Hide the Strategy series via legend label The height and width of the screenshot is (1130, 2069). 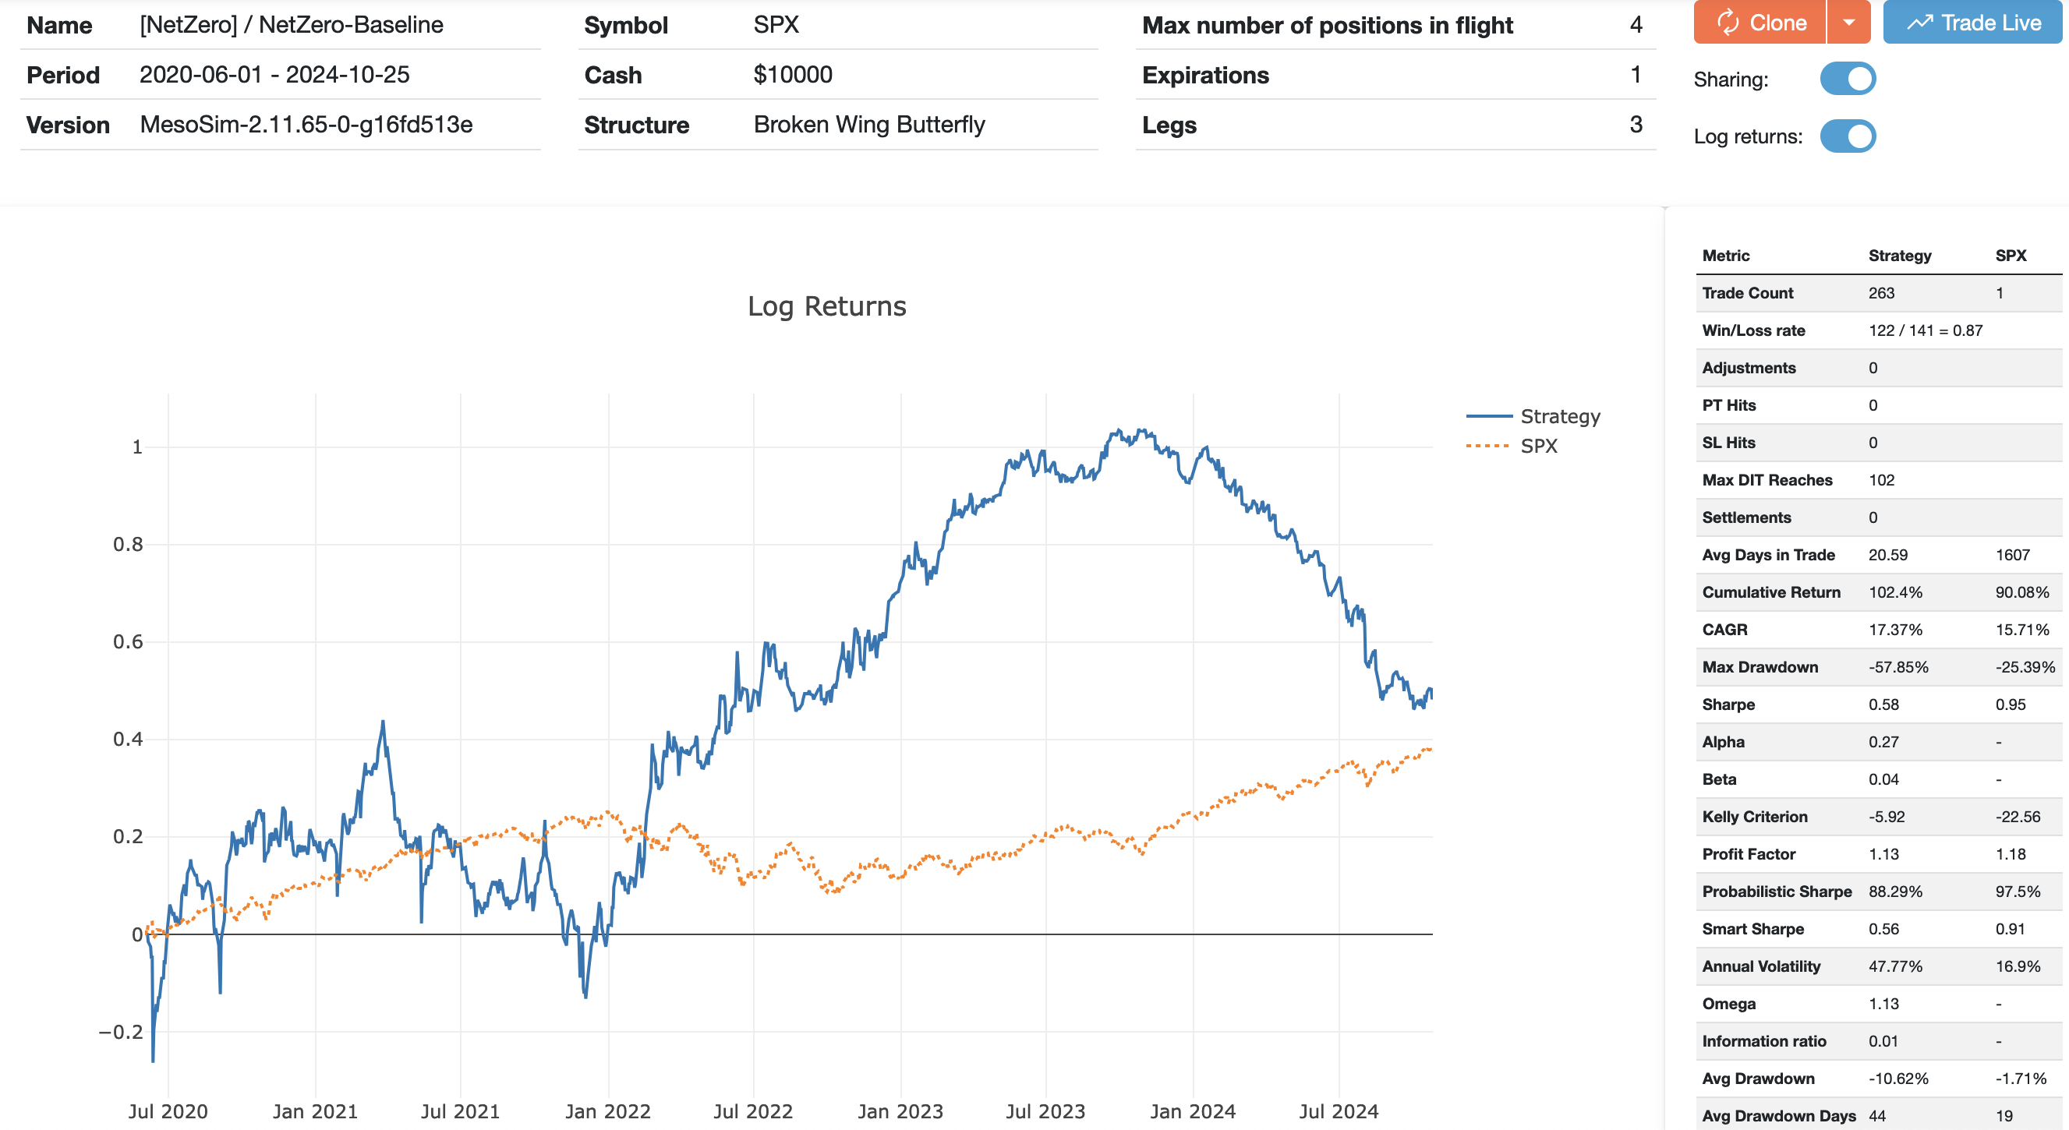pos(1560,416)
